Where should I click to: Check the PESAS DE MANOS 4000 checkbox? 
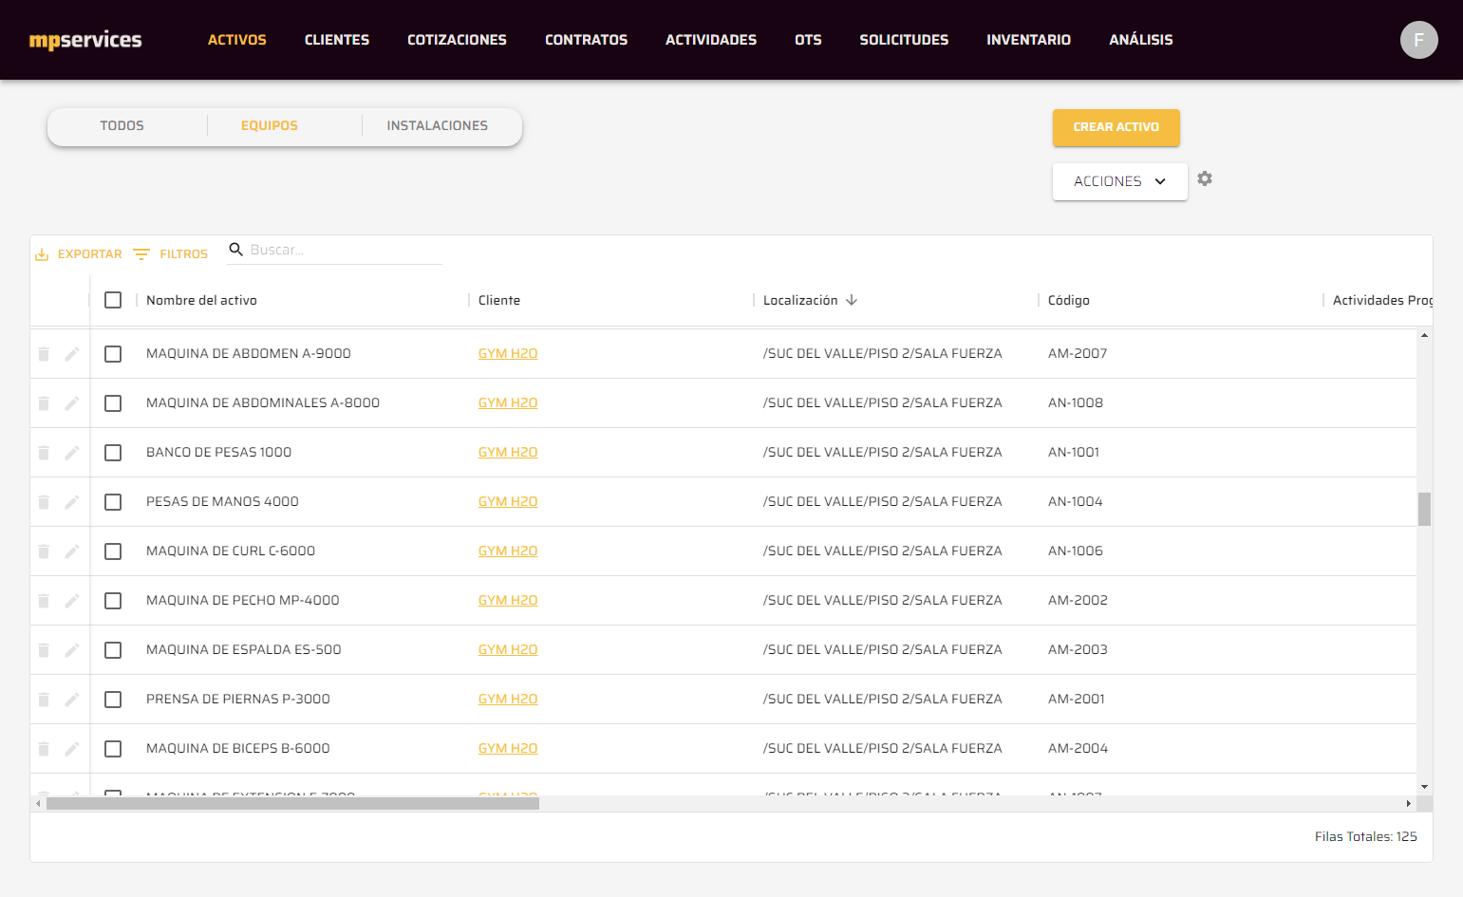(113, 502)
